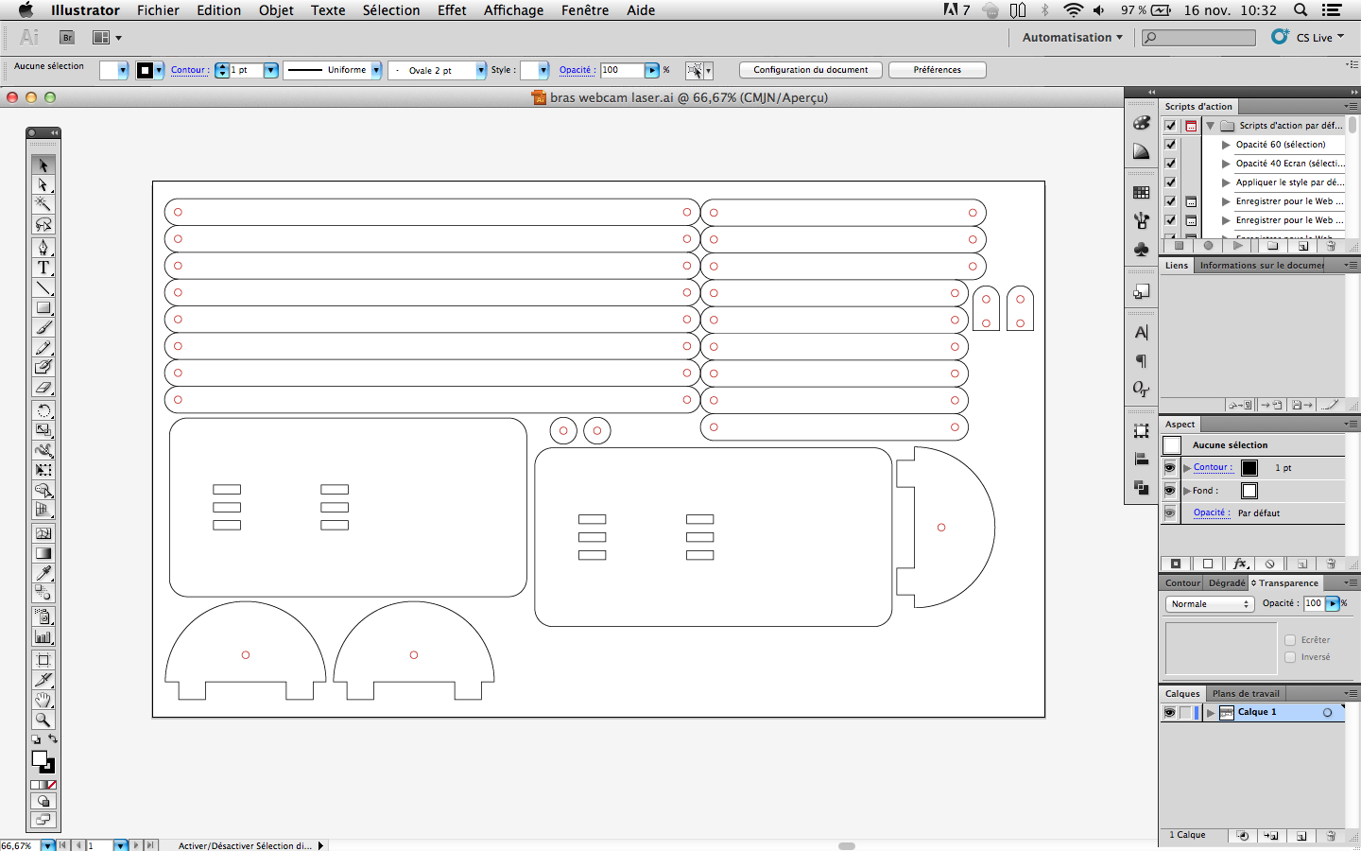This screenshot has height=851, width=1361.
Task: Select the Artboard tool
Action: [43, 660]
